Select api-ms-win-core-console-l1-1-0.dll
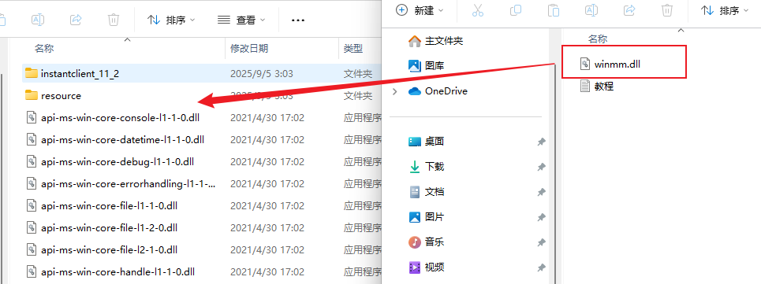 (x=121, y=117)
